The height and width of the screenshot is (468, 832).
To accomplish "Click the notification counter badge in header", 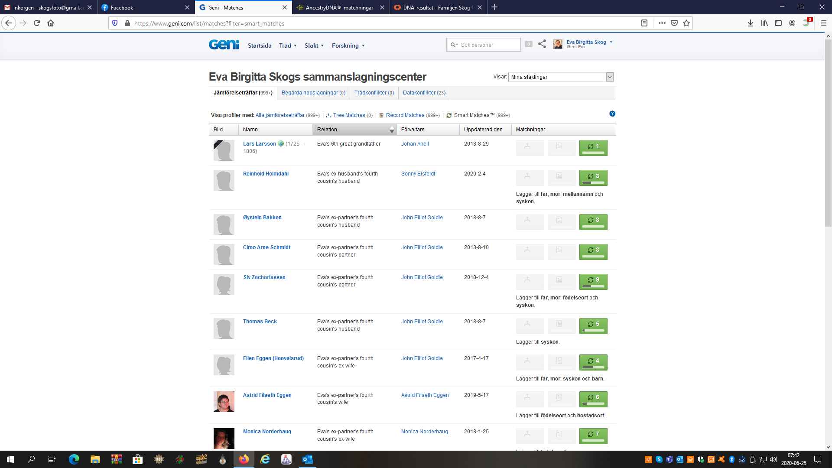I will pyautogui.click(x=528, y=44).
